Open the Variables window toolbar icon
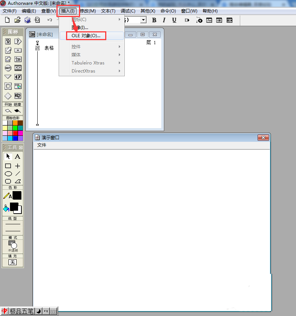 coord(219,20)
